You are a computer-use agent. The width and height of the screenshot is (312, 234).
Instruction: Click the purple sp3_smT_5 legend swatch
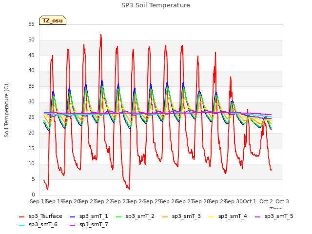[258, 216]
